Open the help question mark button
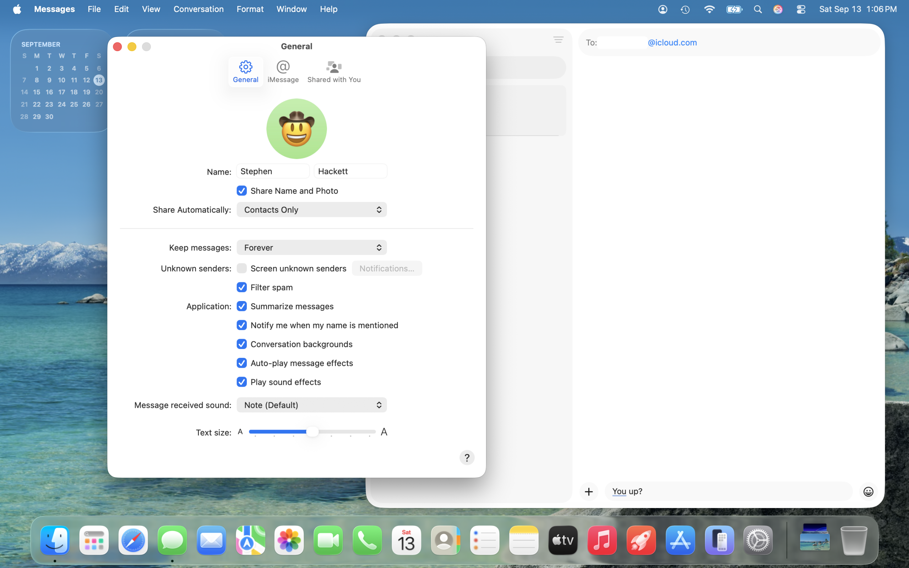This screenshot has height=568, width=909. (467, 458)
